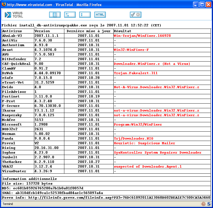Viewport: 213px width, 208px height.
Task: Click the MD5 hash line
Action: [x=43, y=188]
